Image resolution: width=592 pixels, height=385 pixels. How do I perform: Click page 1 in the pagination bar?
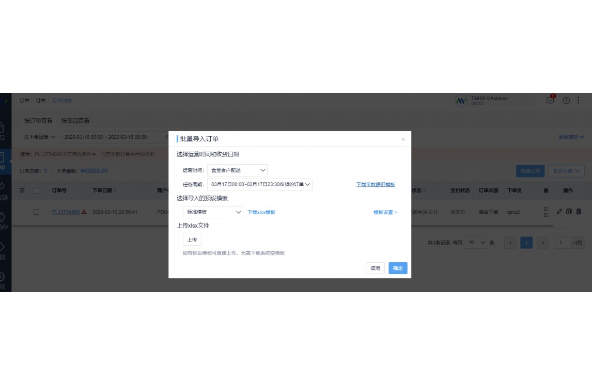coord(526,243)
